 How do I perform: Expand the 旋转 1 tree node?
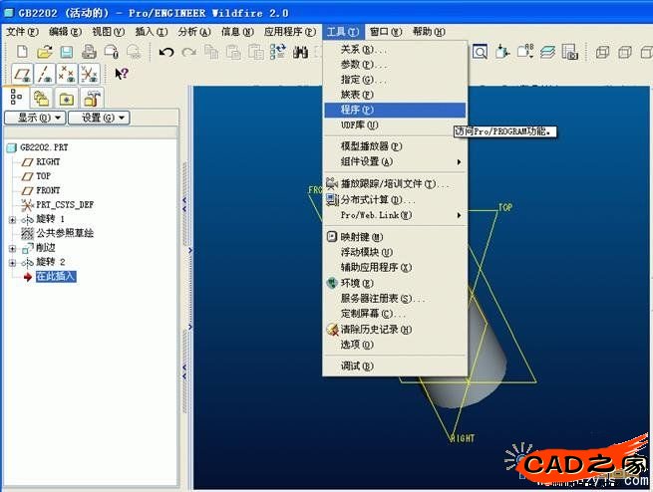12,219
